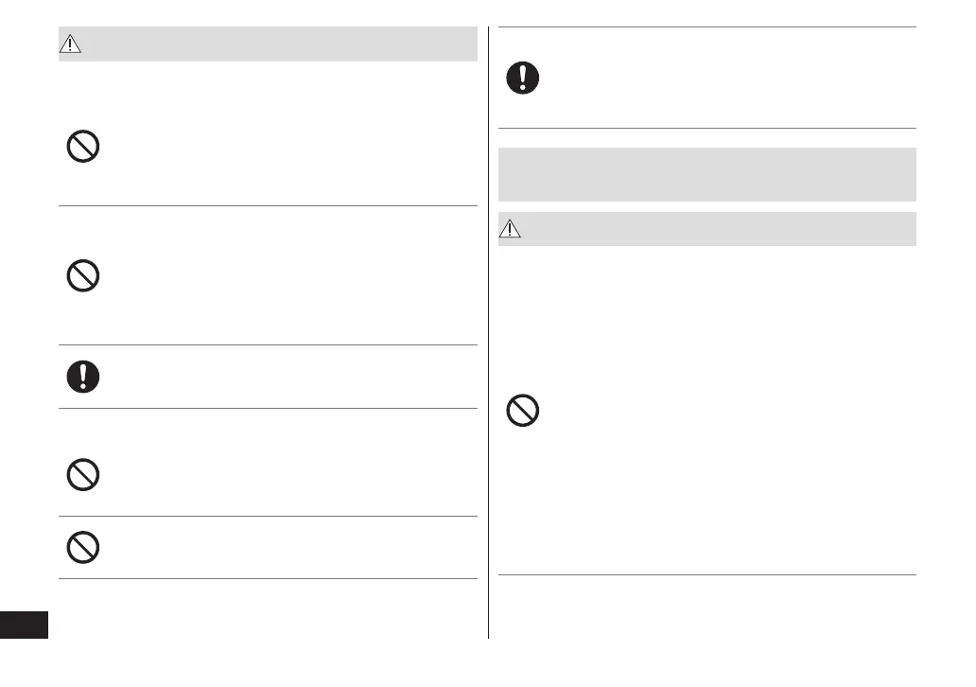
Task: Select the prohibition icon in the right column
Action: pos(523,411)
